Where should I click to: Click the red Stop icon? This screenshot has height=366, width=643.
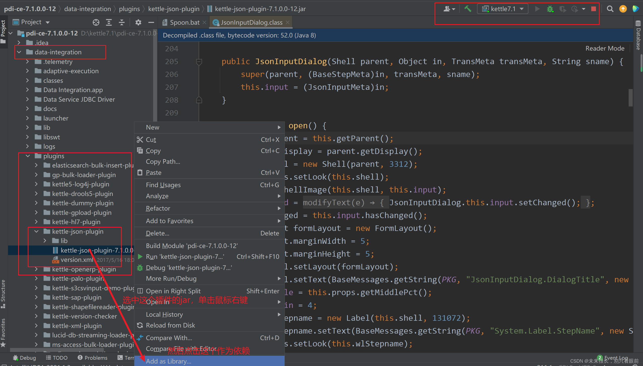[594, 9]
